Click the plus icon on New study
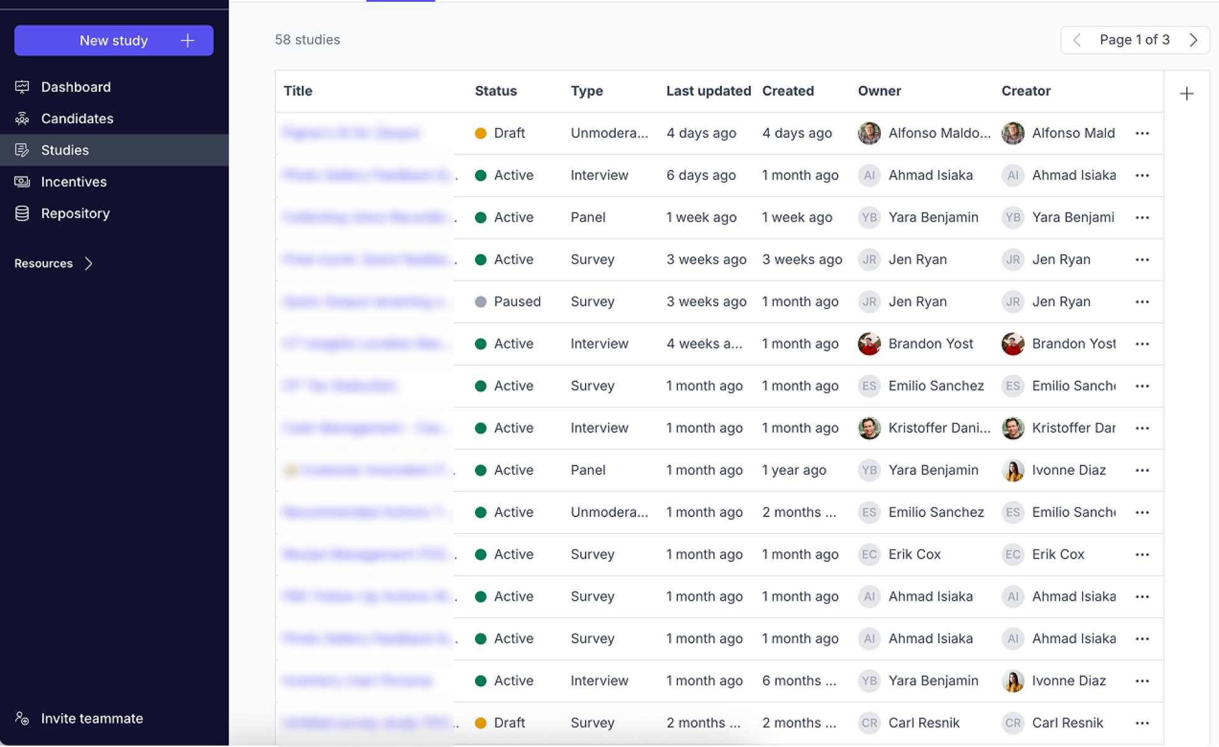Screen dimensions: 1219x747 click(187, 40)
